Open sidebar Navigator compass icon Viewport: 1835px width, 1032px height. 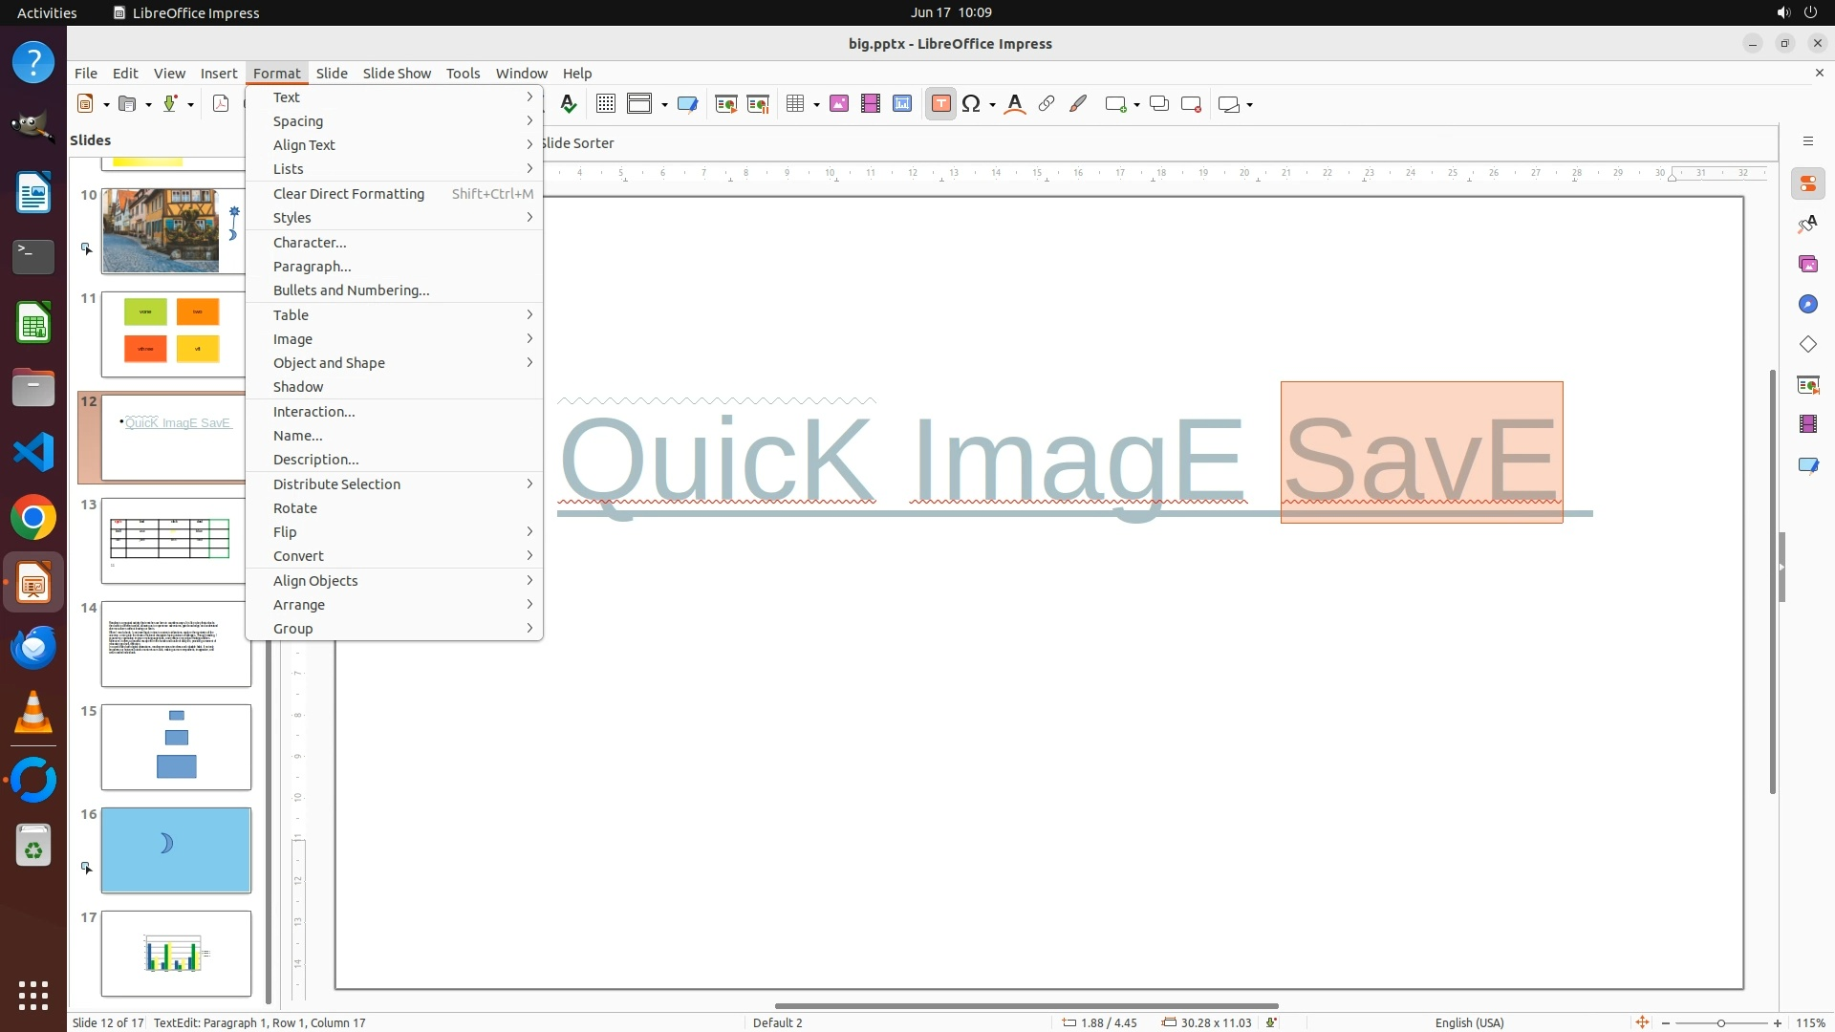[x=1807, y=304]
